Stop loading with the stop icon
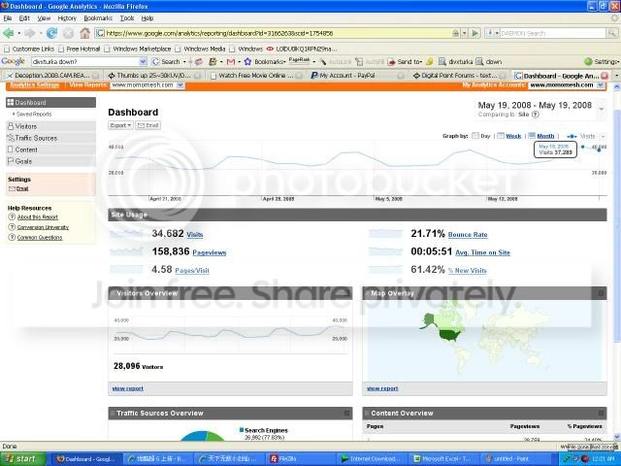The height and width of the screenshot is (466, 621). tap(68, 33)
